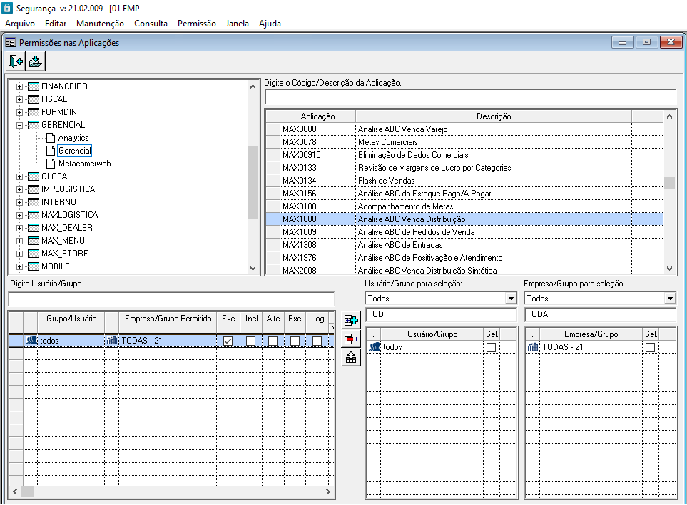Screen dimensions: 687x505
Task: Select row MAX0134 Flash de Vendas
Action: (x=464, y=180)
